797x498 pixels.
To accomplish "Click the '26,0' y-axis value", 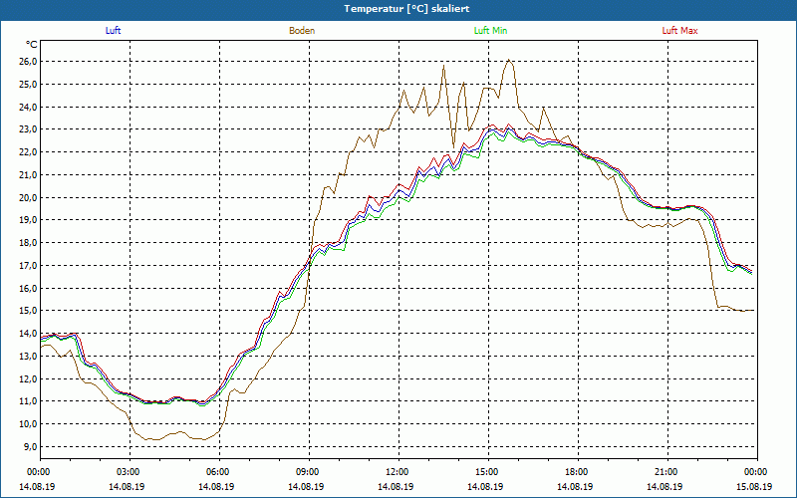I will pyautogui.click(x=28, y=62).
